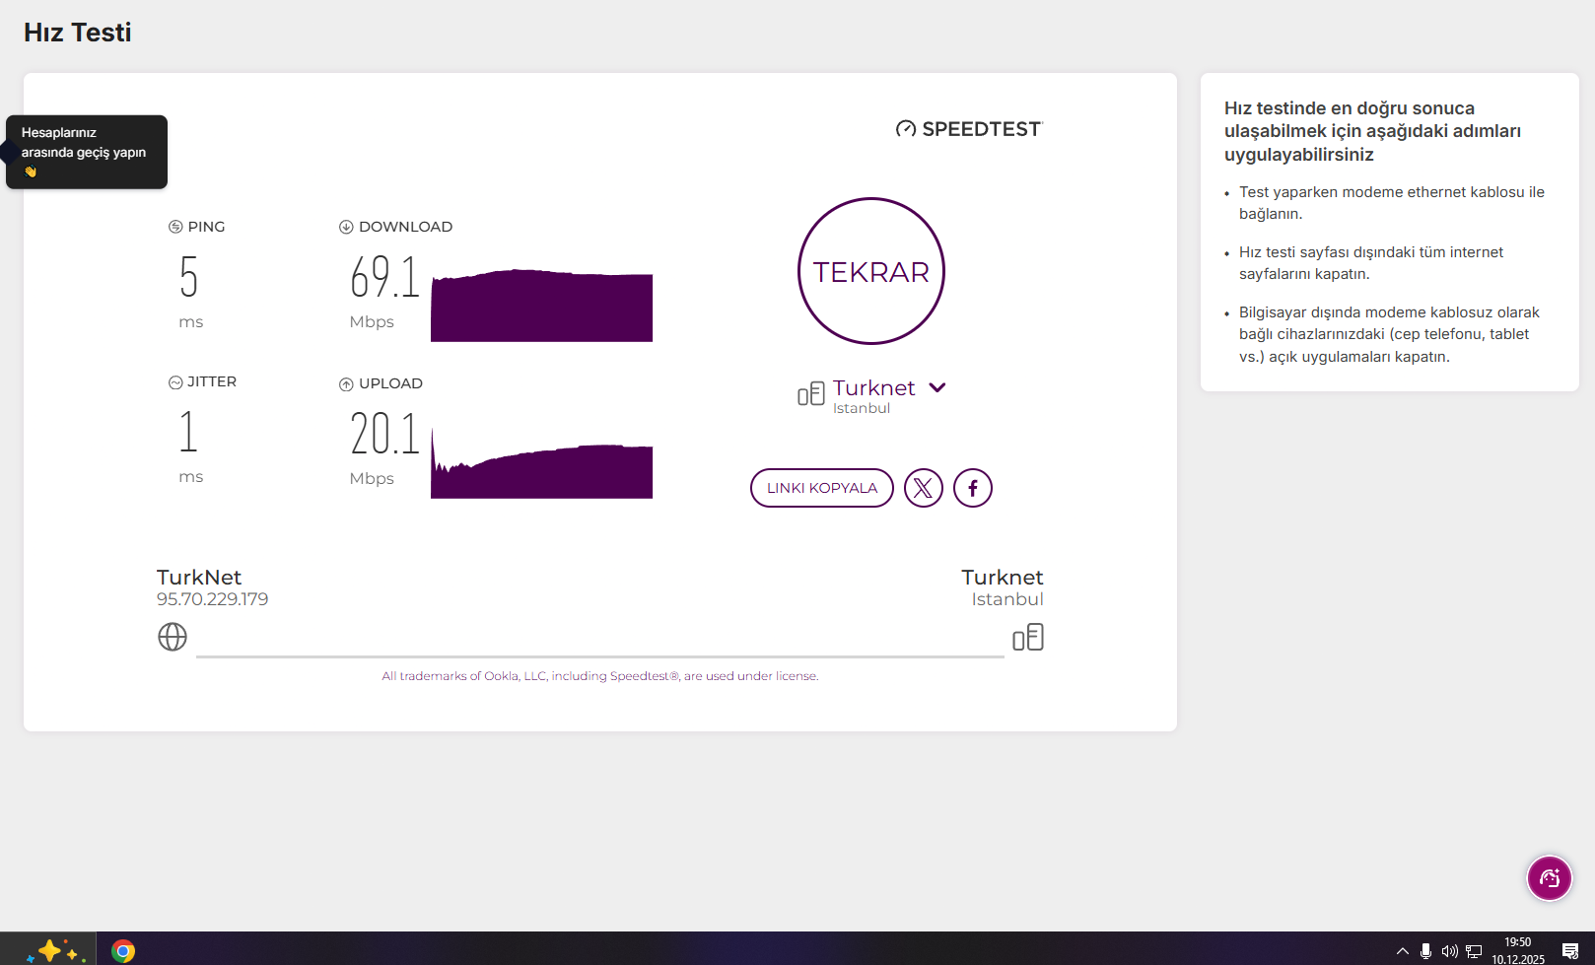Click the JITTER label
Image resolution: width=1595 pixels, height=965 pixels.
(212, 381)
